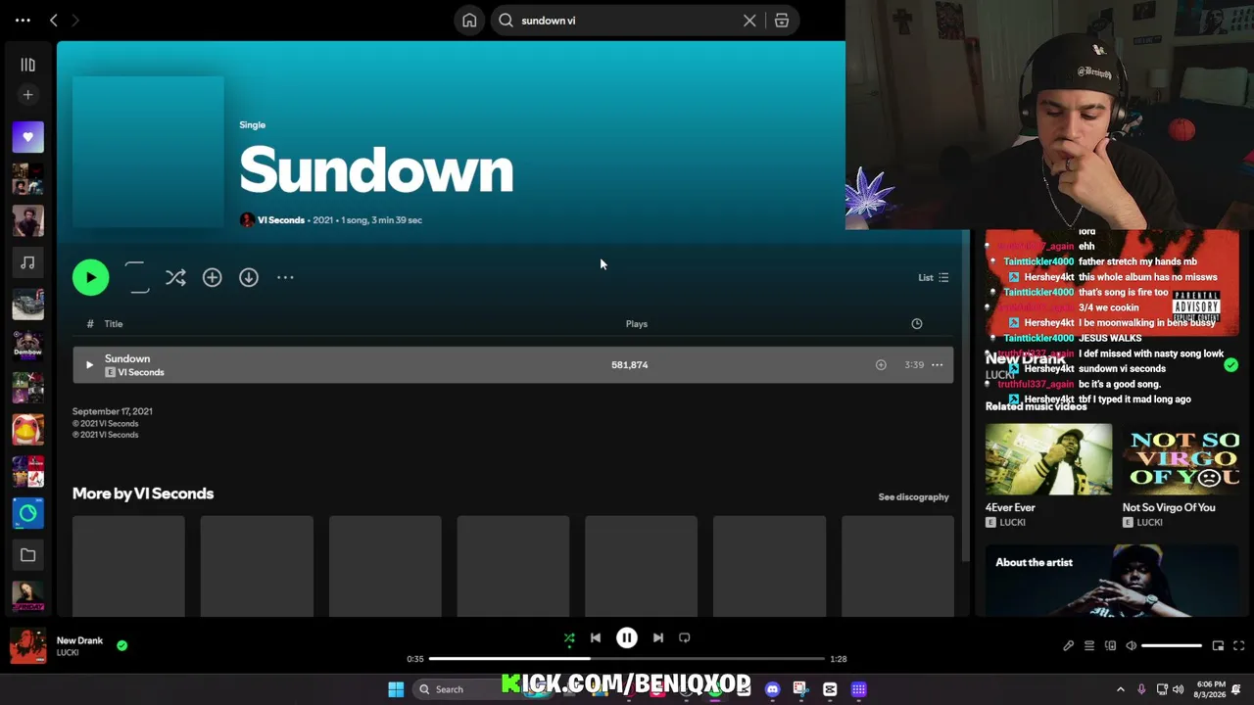The height and width of the screenshot is (705, 1254).
Task: Open the three-dot app menu
Action: pos(23,21)
